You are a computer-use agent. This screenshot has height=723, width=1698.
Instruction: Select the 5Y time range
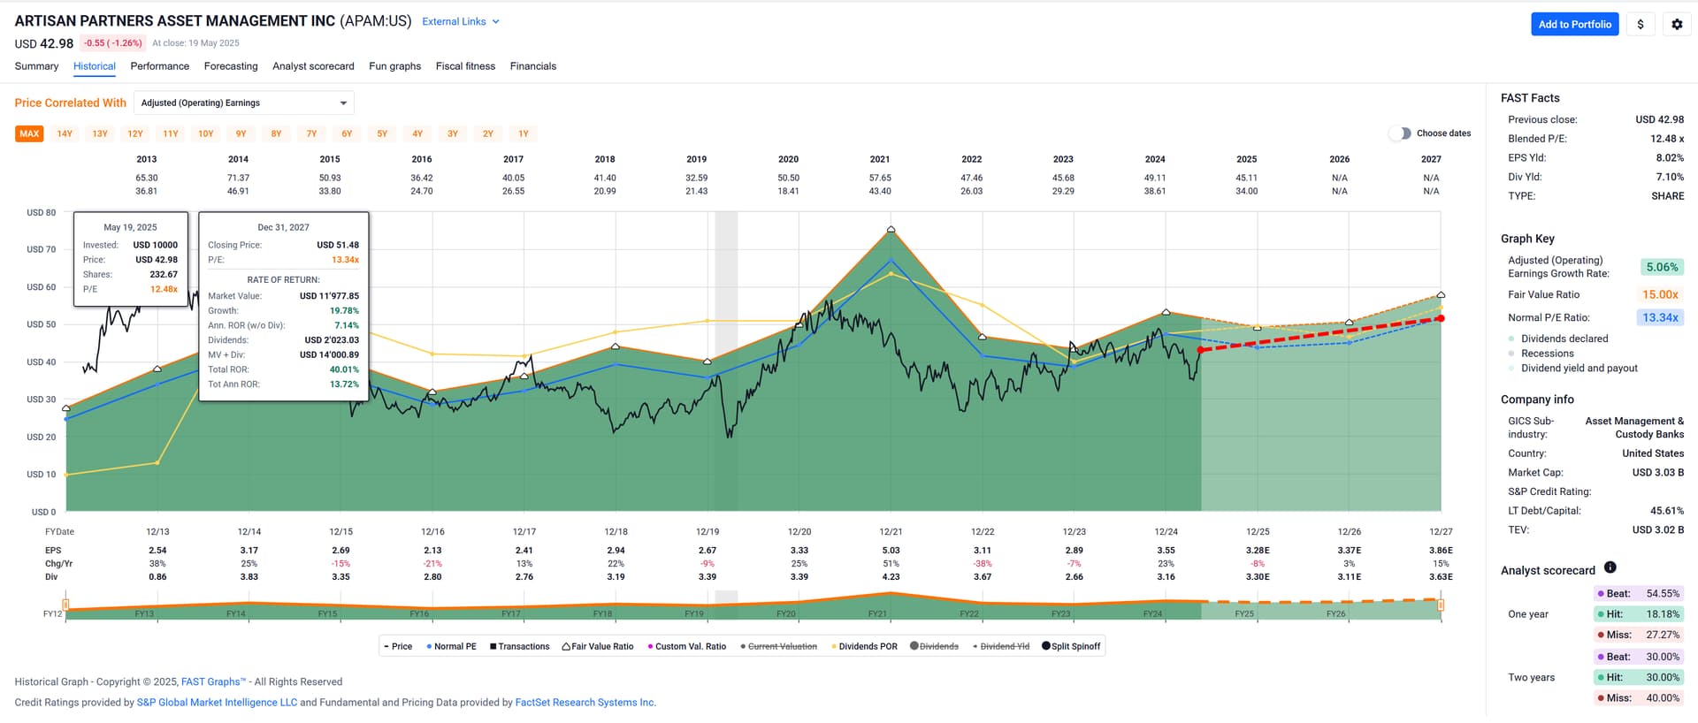382,133
